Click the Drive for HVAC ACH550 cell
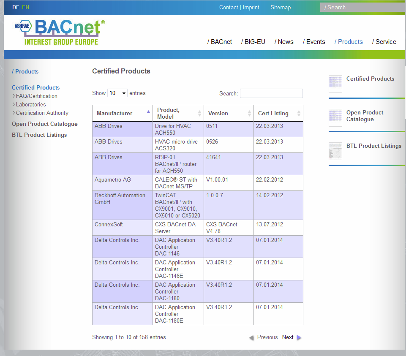This screenshot has height=356, width=406. click(x=178, y=129)
